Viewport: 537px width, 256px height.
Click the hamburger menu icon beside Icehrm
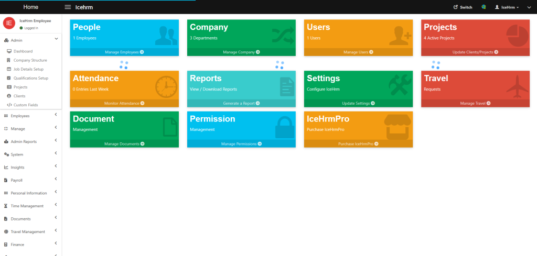click(x=68, y=7)
